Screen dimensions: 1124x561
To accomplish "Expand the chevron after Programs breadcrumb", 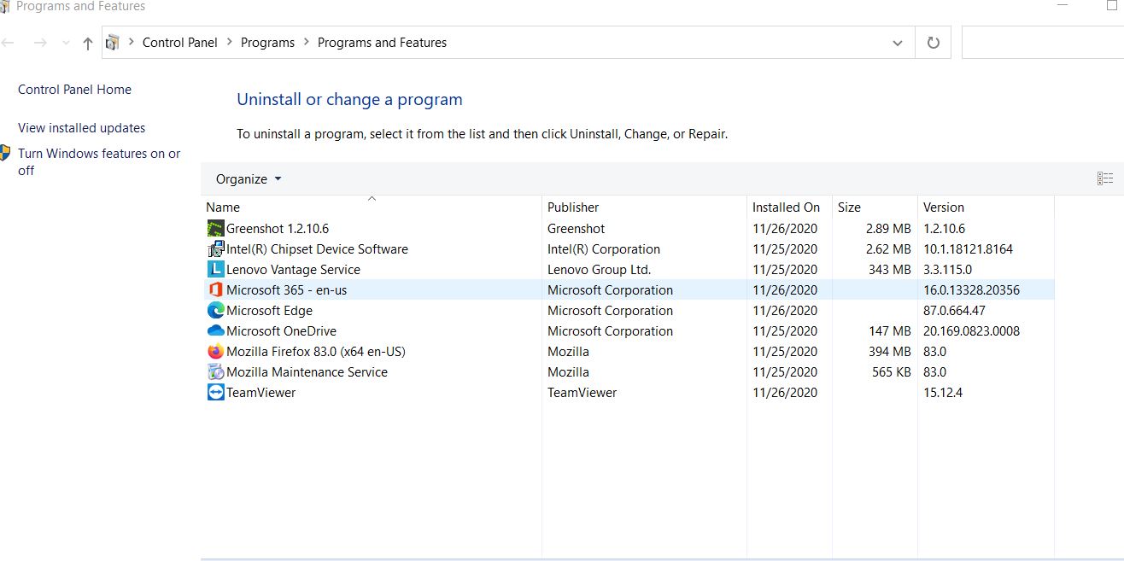I will 306,42.
